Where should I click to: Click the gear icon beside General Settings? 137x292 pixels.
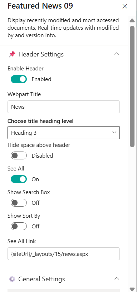coord(12,279)
